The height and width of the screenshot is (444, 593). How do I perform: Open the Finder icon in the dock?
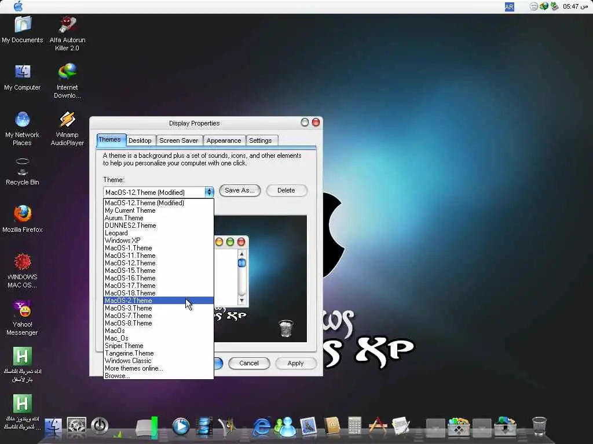[x=53, y=427]
